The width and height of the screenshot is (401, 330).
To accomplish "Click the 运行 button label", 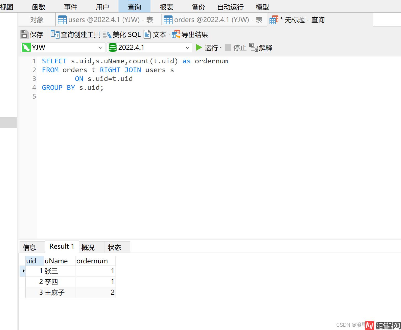I will (x=211, y=48).
